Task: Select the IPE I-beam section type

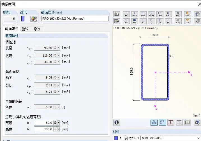Action: (126, 14)
